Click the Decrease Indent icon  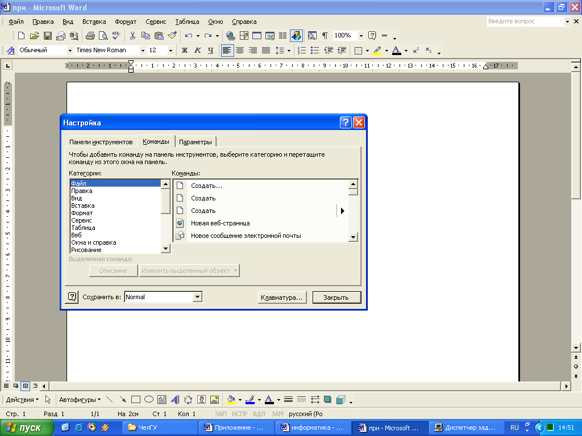click(329, 51)
